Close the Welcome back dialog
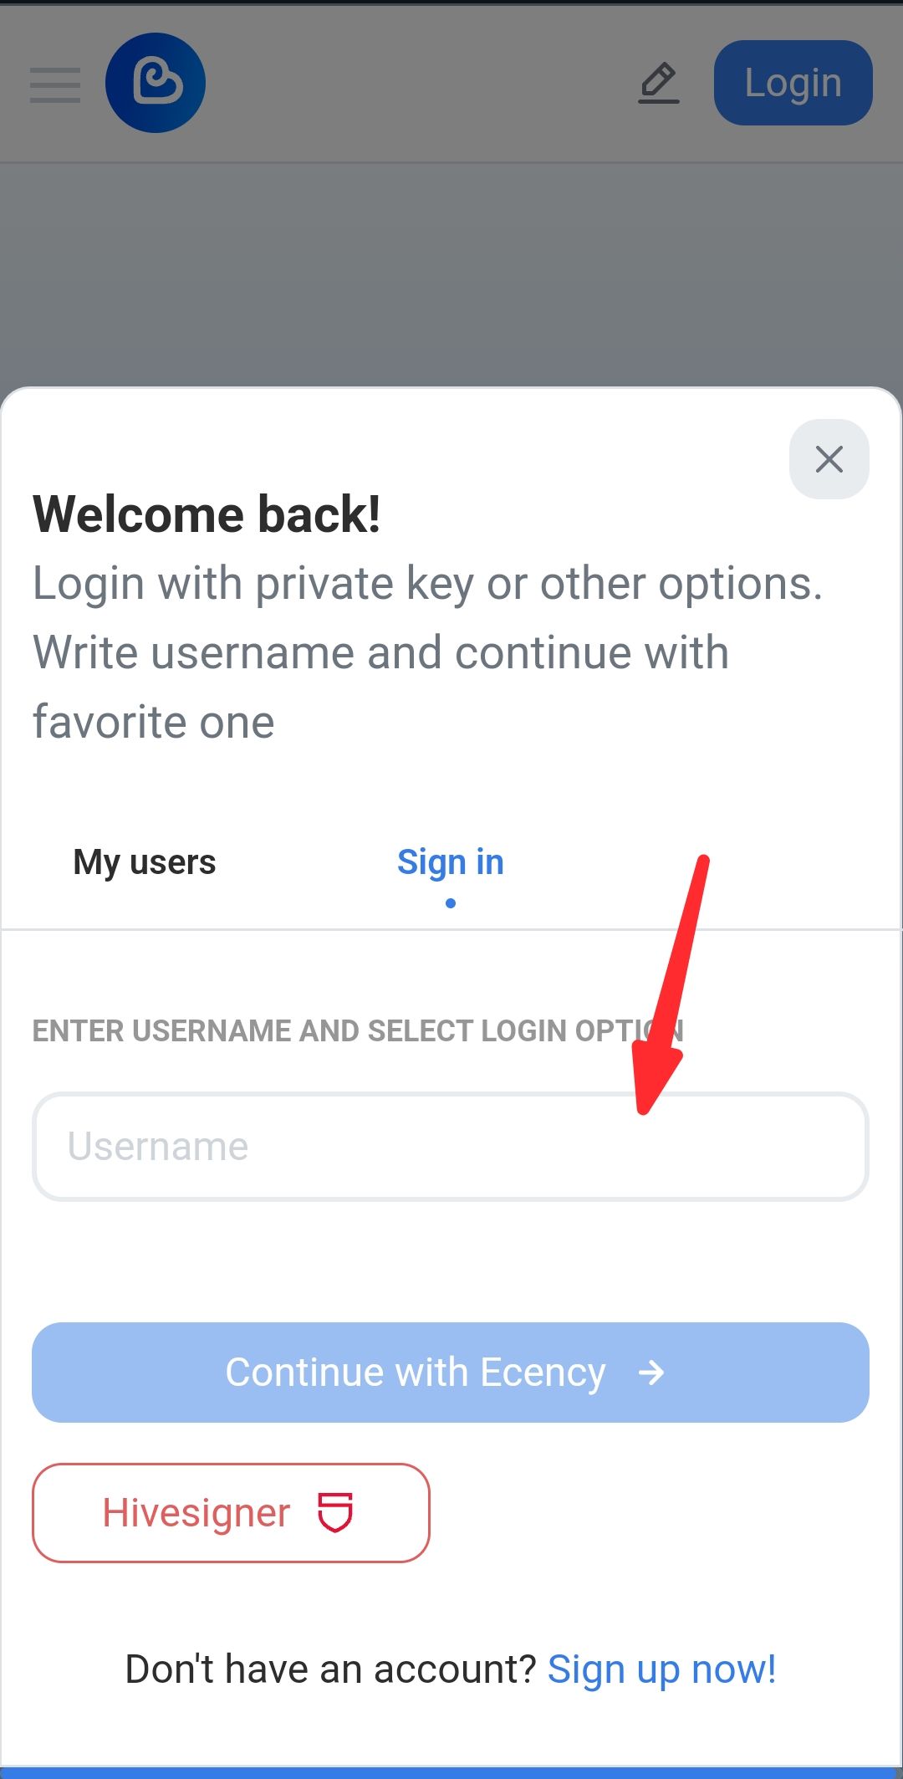 pos(829,459)
